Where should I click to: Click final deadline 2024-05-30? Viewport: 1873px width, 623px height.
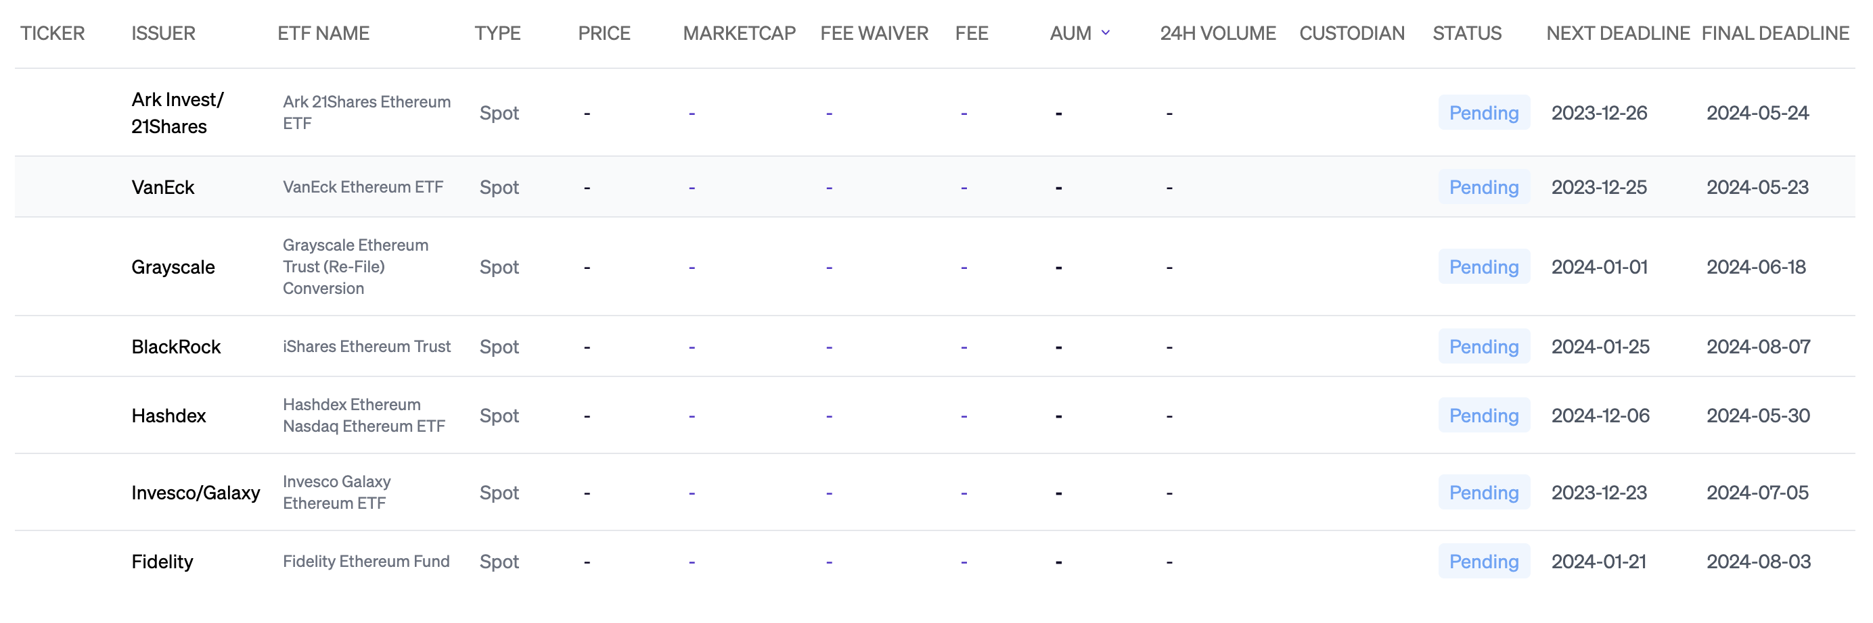[x=1758, y=416]
